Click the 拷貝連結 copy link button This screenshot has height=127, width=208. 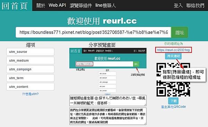tap(173, 56)
